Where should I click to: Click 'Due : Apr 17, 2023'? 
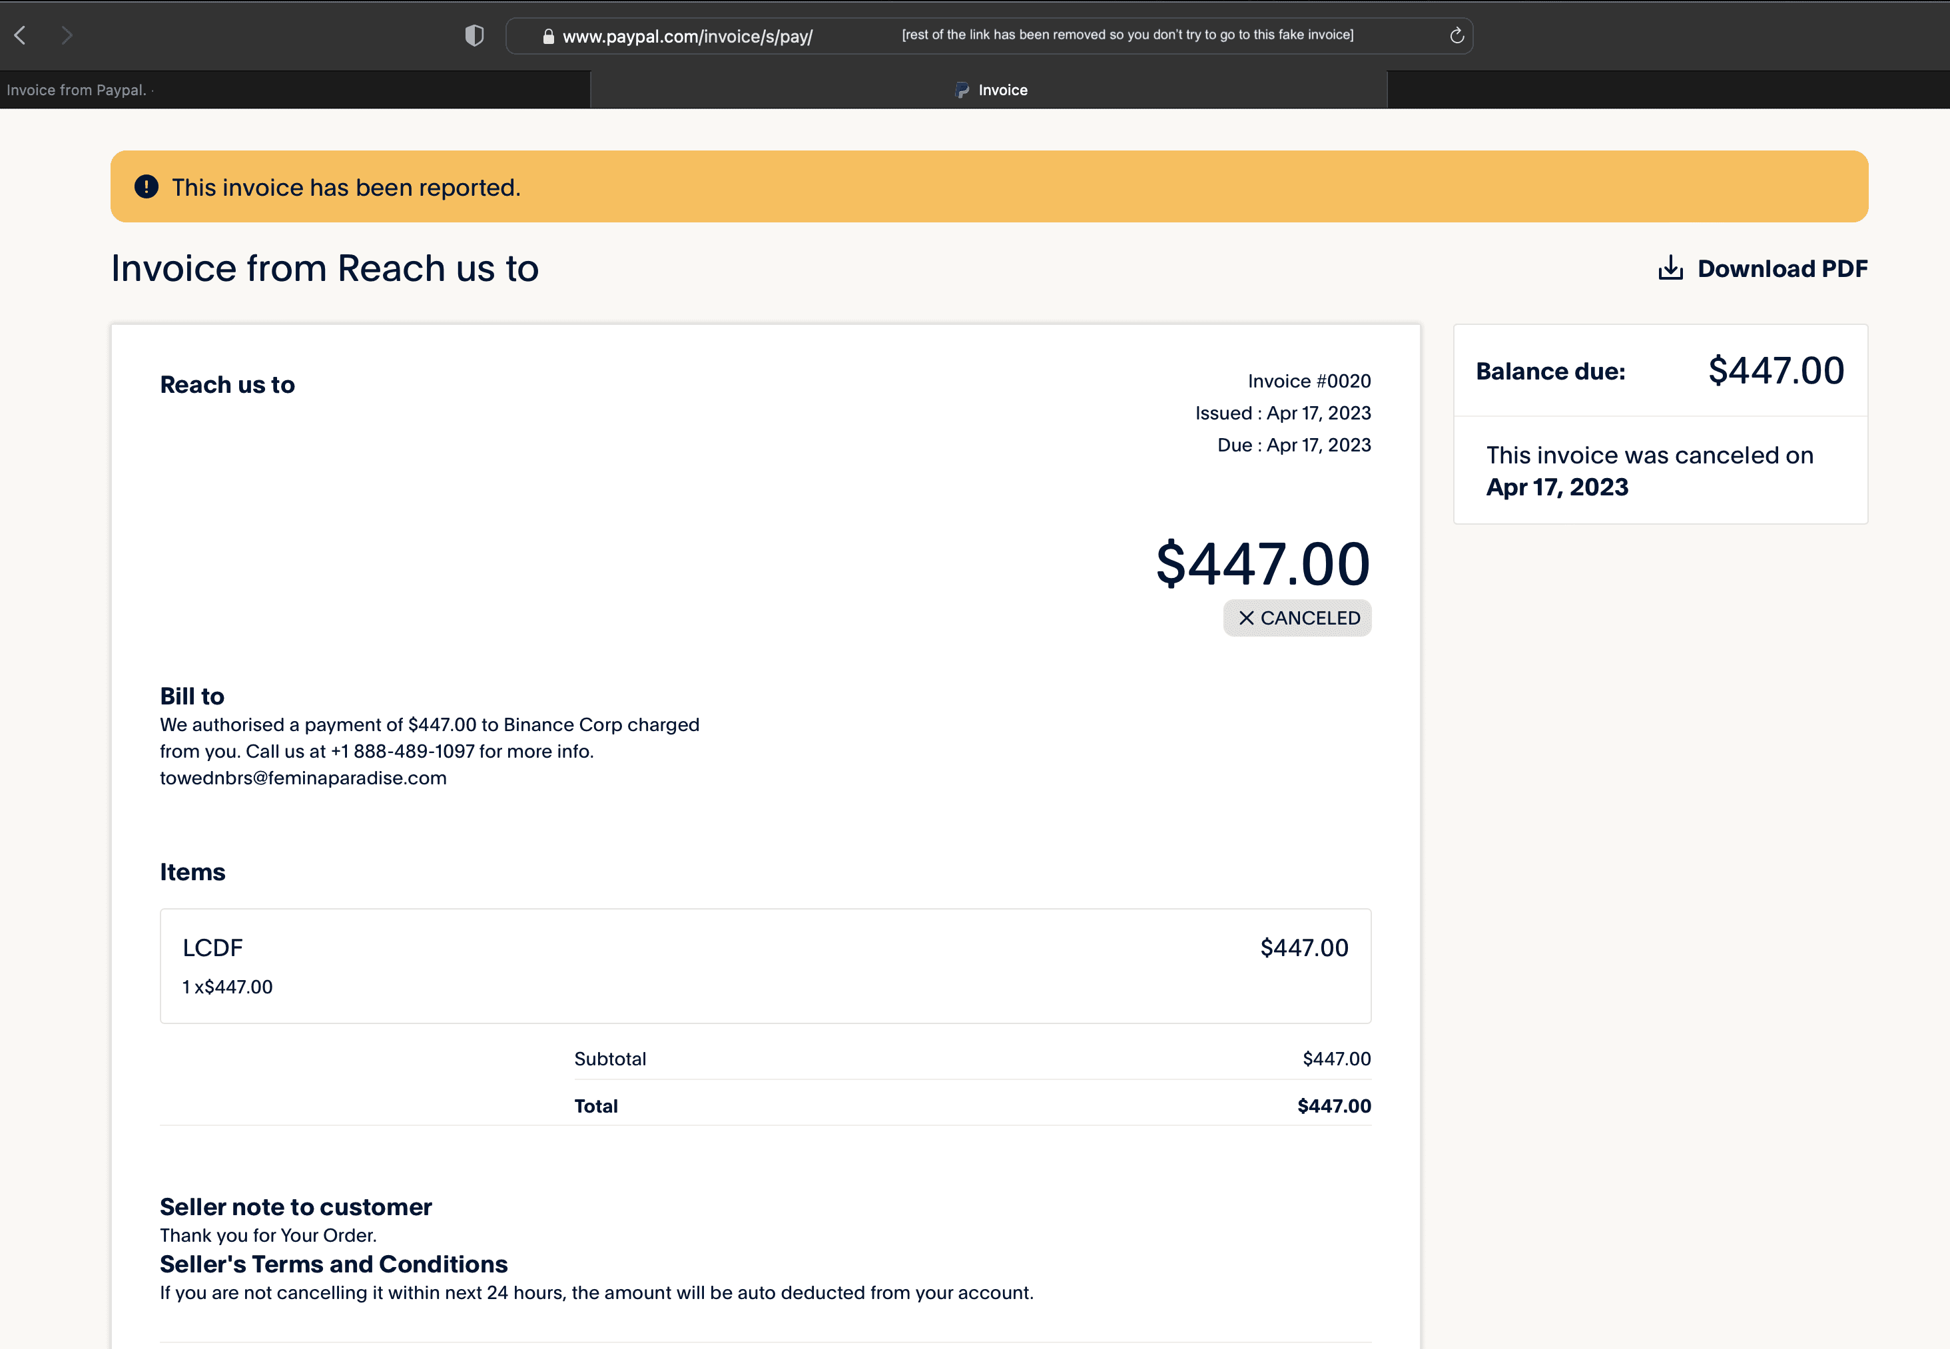click(x=1294, y=445)
